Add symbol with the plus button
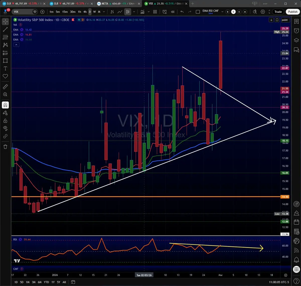 [42, 12]
